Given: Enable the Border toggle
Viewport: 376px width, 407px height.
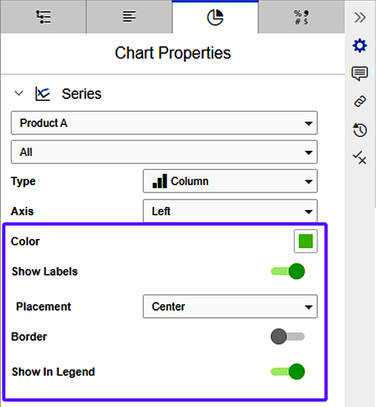Looking at the screenshot, I should tap(287, 337).
